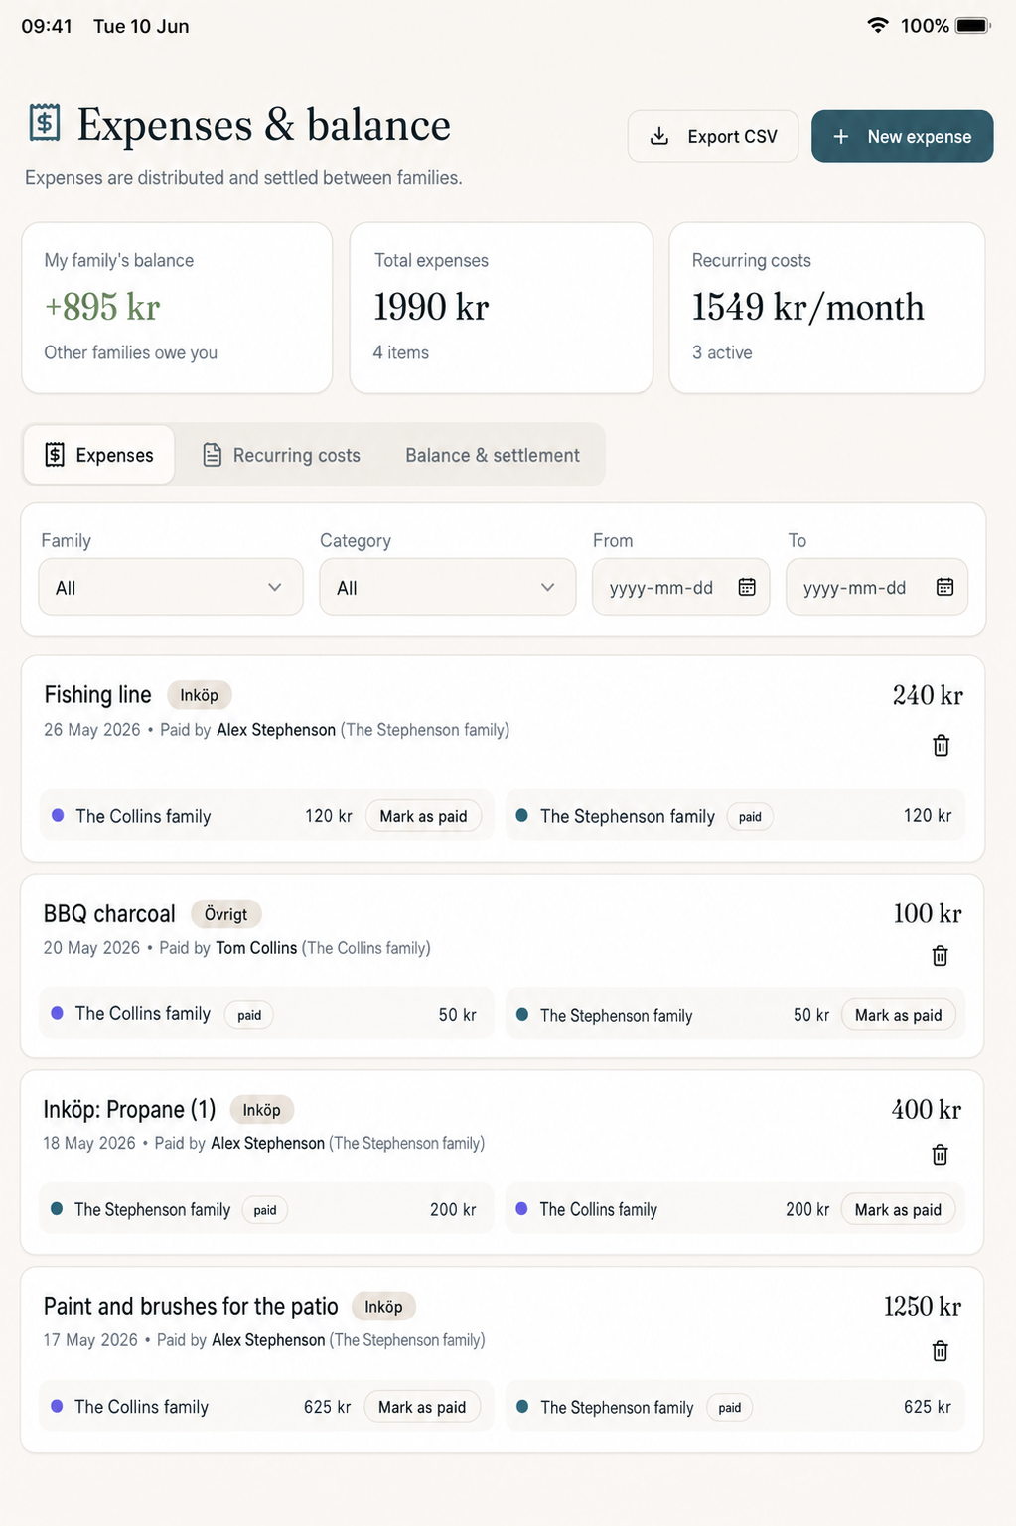Click the 1990 kr total value
Image resolution: width=1016 pixels, height=1526 pixels.
(431, 307)
